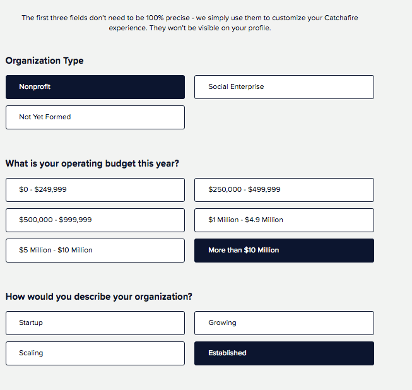Pick the Not Yet Formed option
The image size is (412, 390).
[x=95, y=117]
